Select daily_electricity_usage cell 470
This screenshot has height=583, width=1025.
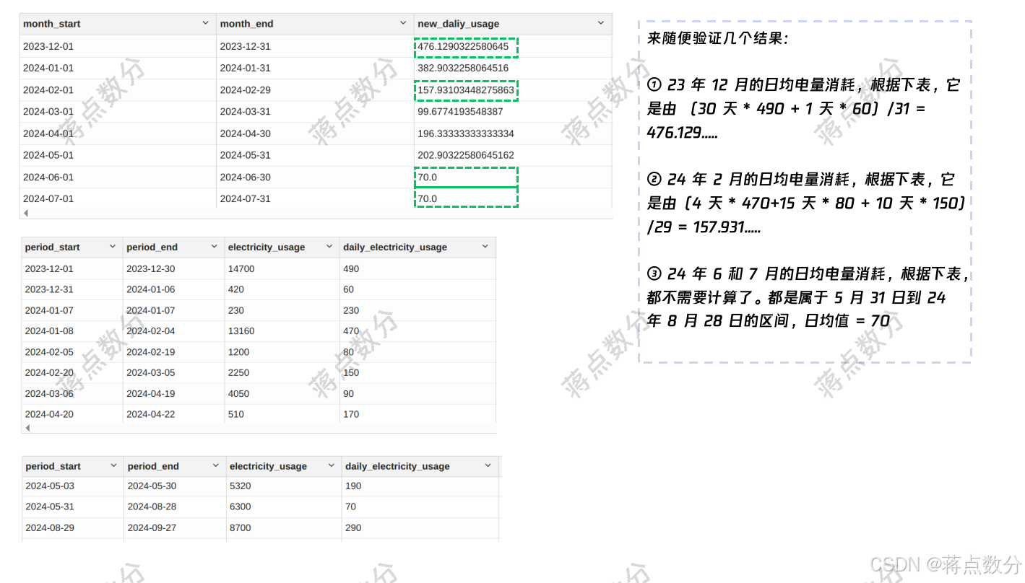pos(418,331)
